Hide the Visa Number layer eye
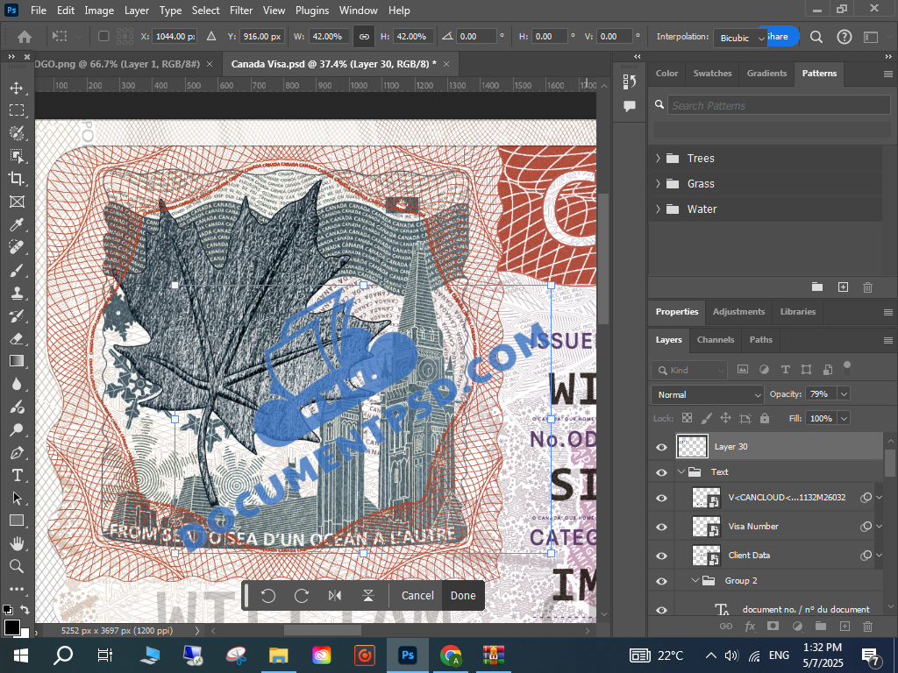 point(661,527)
